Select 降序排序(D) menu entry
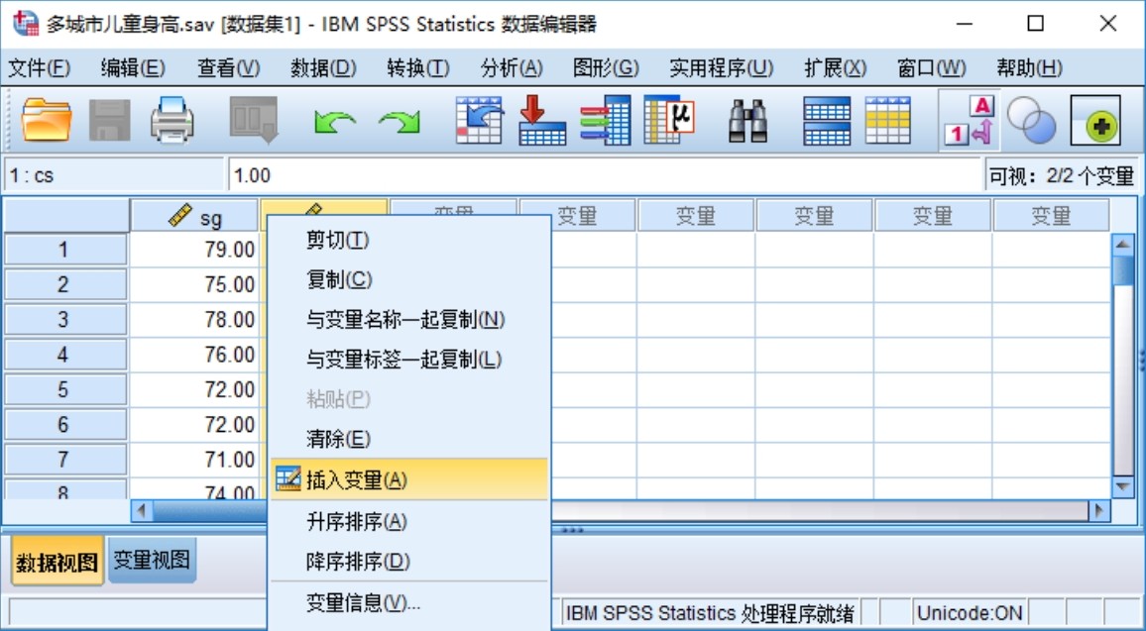 click(408, 562)
